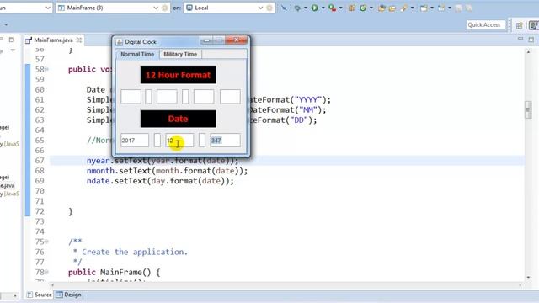
Task: Click the New Java Package icon
Action: pos(351,8)
